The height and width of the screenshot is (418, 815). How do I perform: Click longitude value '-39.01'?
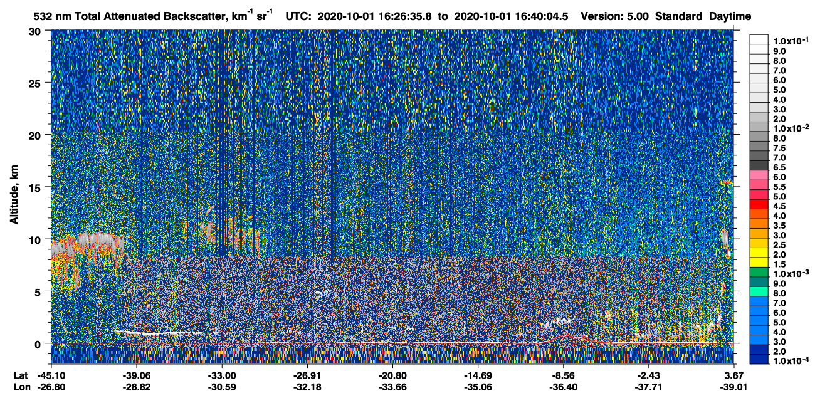click(734, 387)
